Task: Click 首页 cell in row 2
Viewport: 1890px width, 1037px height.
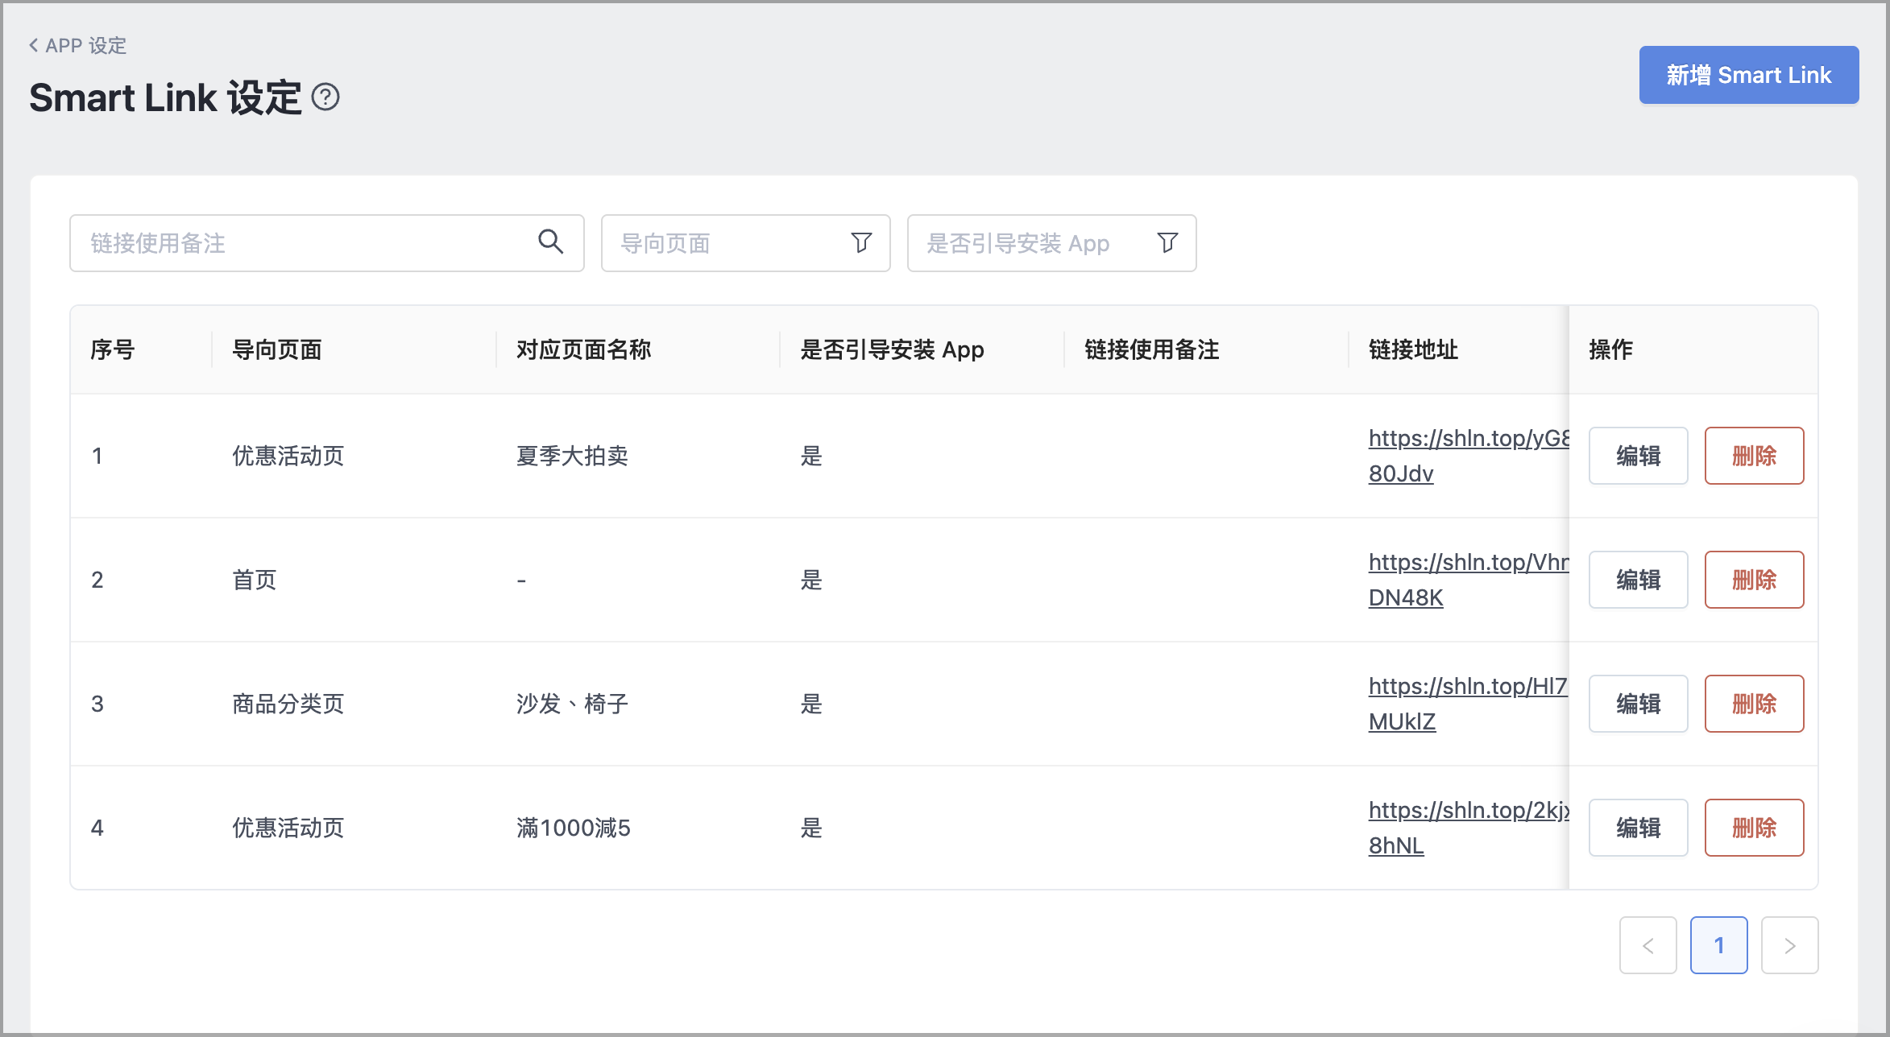Action: [x=255, y=580]
